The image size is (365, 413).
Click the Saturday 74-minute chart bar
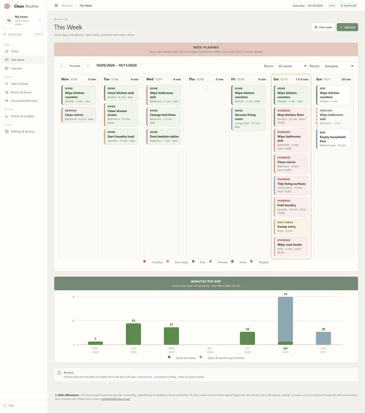coord(285,320)
